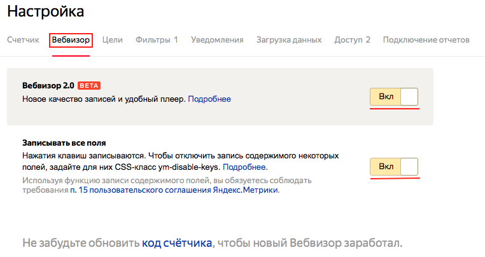485x257 pixels.
Task: Open the Подключение отчетов tab
Action: 426,39
